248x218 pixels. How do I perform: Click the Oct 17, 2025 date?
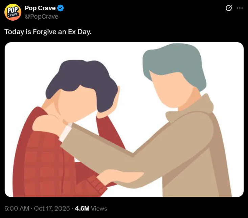pyautogui.click(x=52, y=208)
